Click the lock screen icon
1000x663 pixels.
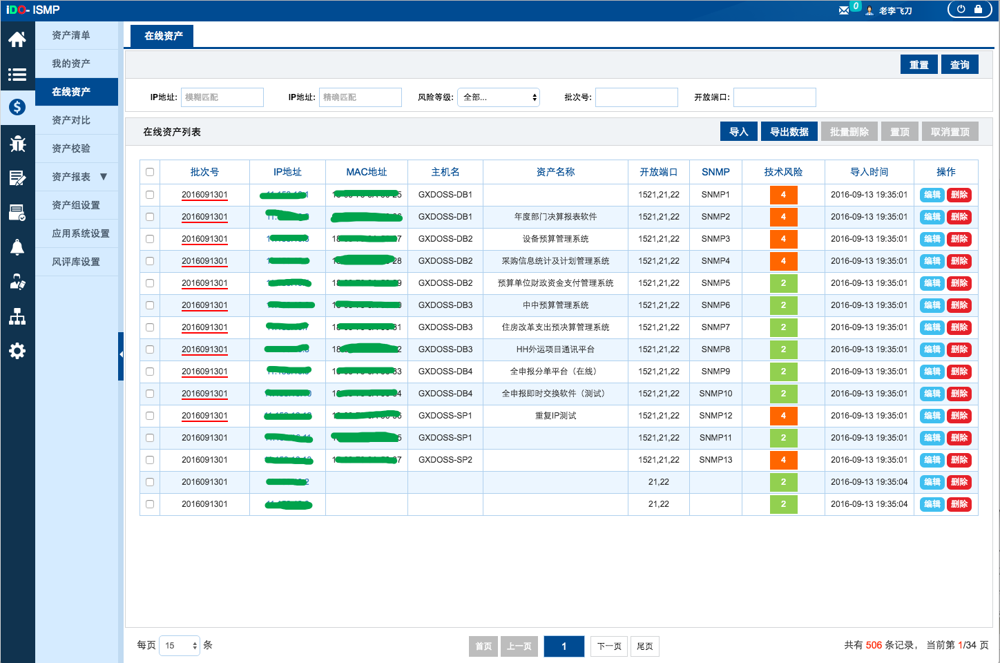[x=978, y=10]
